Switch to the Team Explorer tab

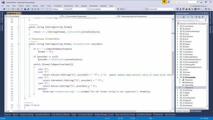click(x=195, y=111)
